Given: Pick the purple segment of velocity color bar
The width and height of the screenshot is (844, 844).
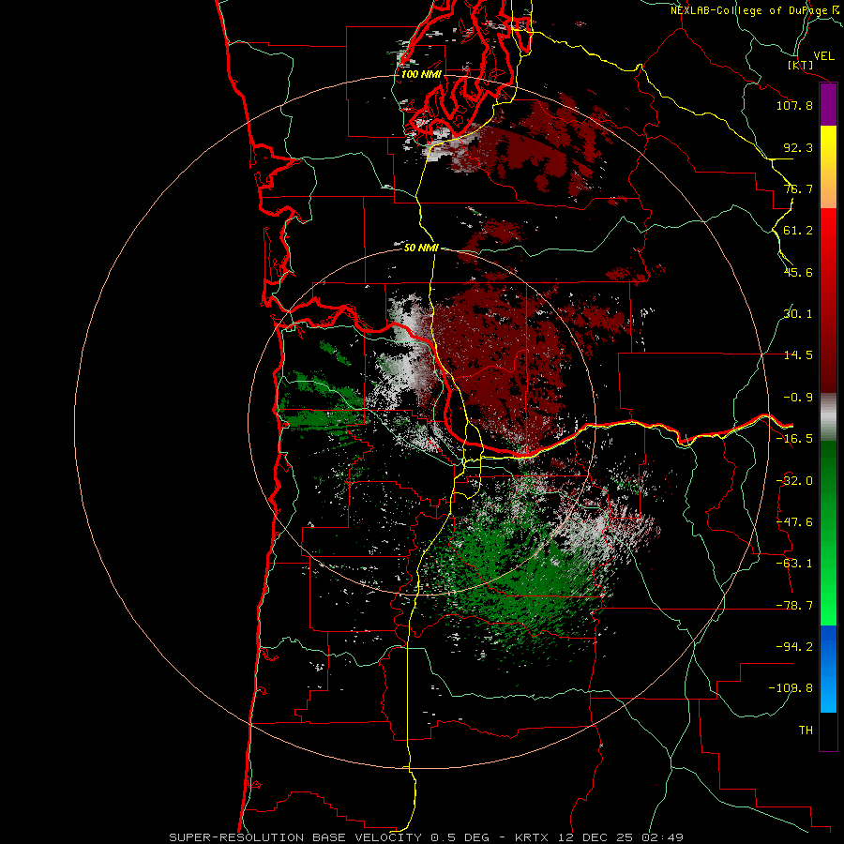Looking at the screenshot, I should click(828, 105).
